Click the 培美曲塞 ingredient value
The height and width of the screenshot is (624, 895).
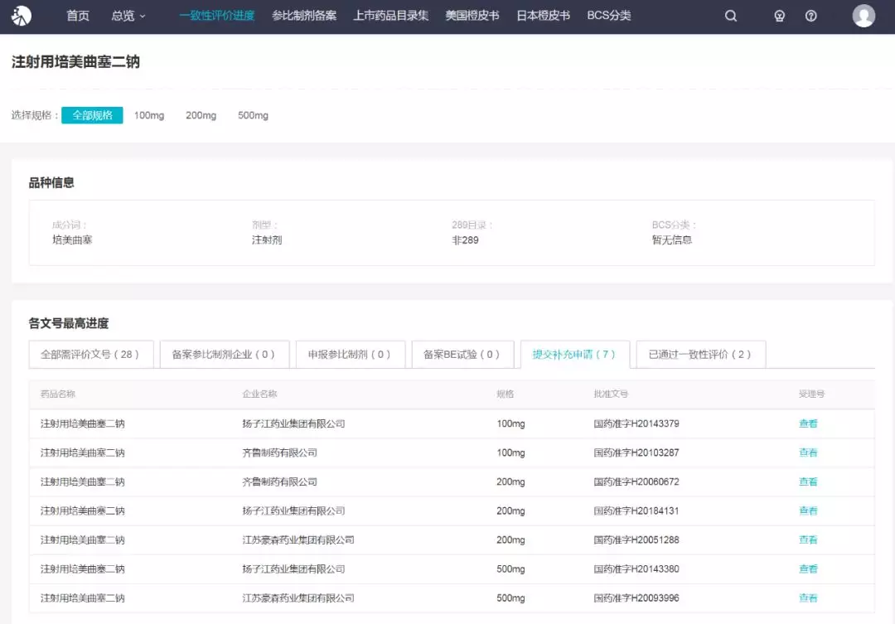click(x=72, y=240)
